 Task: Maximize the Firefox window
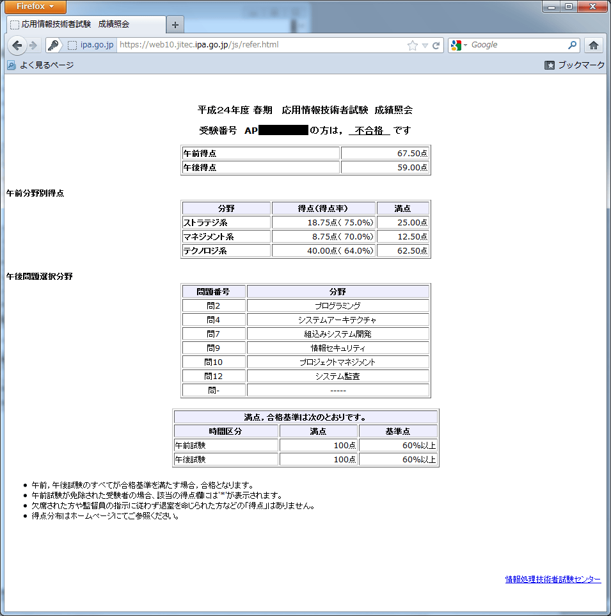[567, 6]
